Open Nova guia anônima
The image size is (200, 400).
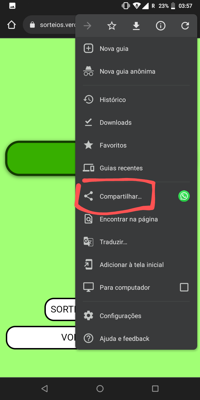pos(136,71)
